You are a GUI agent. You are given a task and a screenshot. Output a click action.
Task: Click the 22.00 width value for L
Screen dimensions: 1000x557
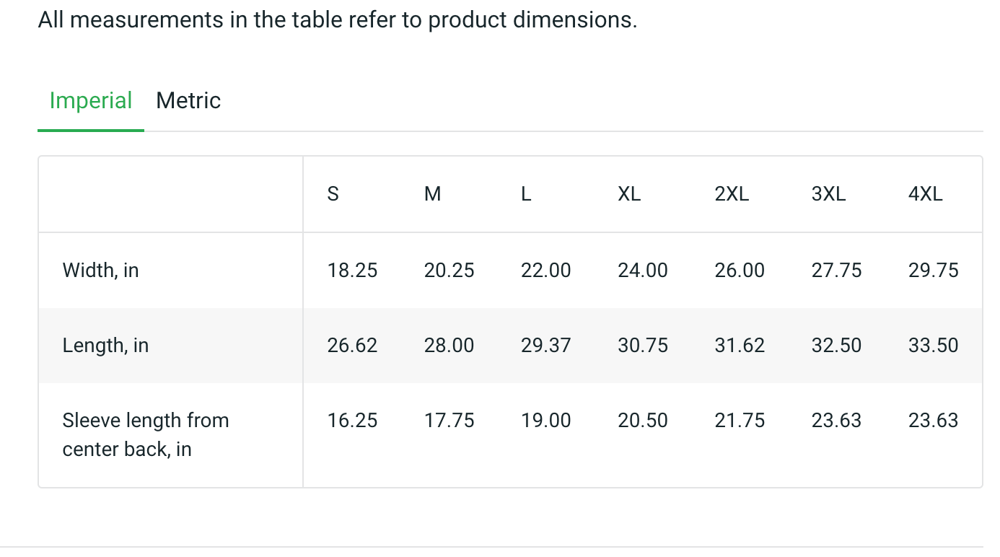pos(545,271)
